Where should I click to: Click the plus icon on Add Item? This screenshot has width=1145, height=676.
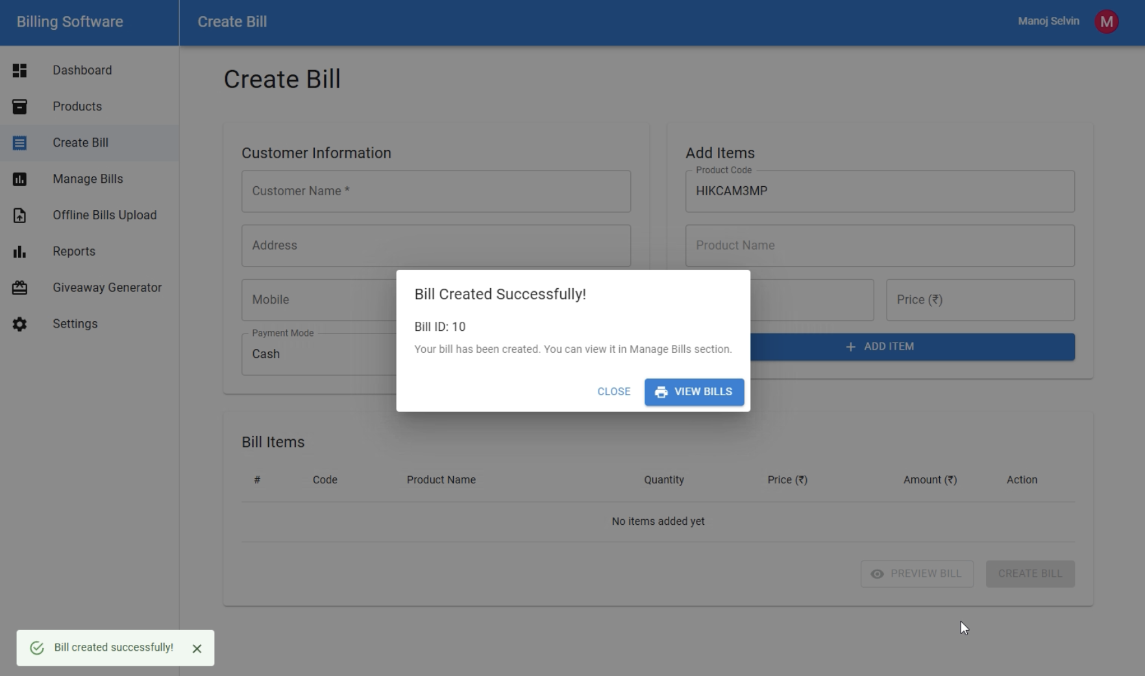pos(850,346)
